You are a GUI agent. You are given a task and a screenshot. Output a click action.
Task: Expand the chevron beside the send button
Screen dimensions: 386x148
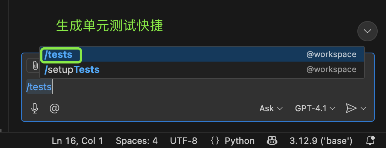click(363, 108)
